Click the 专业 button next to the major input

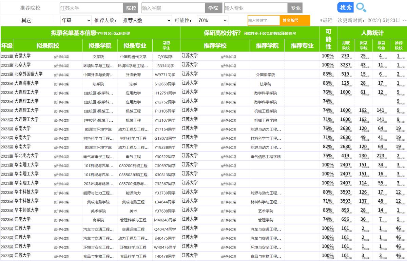(x=295, y=7)
